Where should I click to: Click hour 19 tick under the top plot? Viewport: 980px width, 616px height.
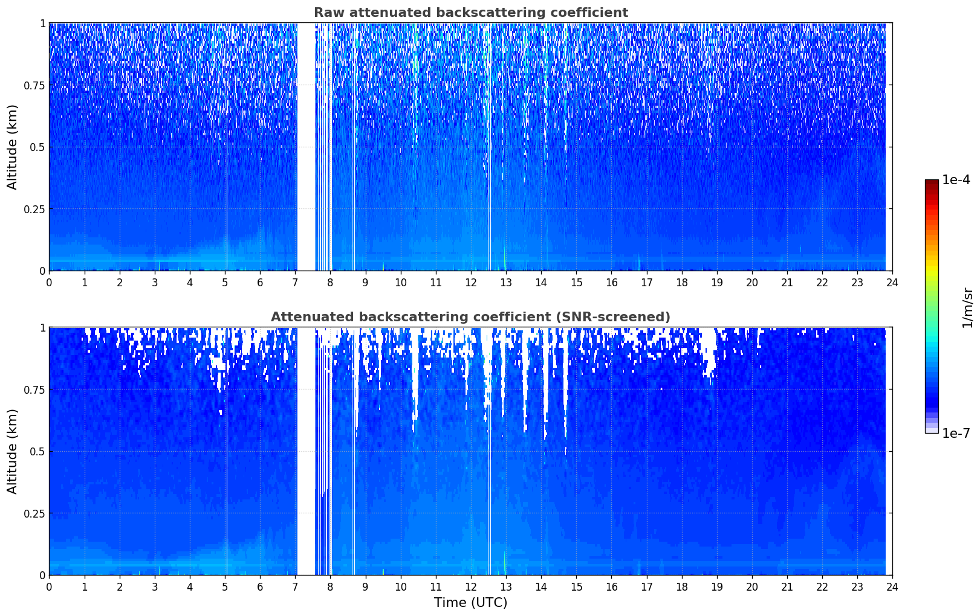(717, 282)
